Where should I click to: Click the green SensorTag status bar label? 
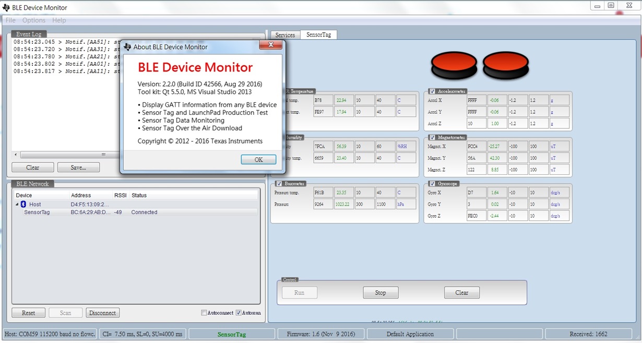click(231, 334)
